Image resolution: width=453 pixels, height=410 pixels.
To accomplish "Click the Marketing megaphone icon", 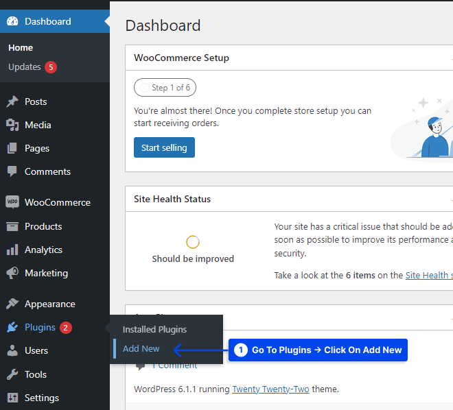I will [12, 273].
